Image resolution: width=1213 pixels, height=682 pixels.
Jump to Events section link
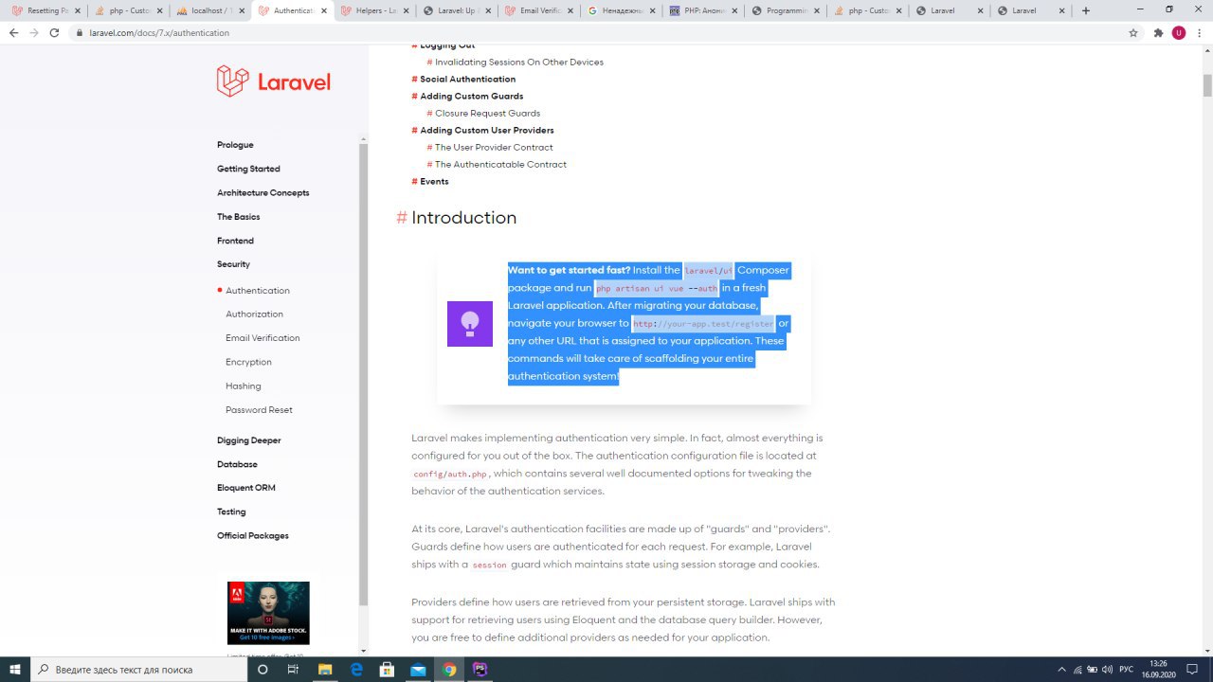(x=434, y=181)
